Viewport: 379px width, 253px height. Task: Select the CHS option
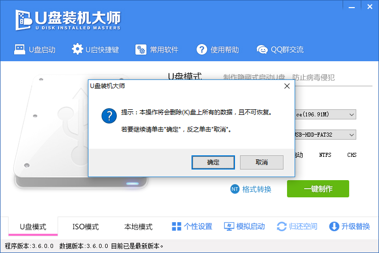352,155
